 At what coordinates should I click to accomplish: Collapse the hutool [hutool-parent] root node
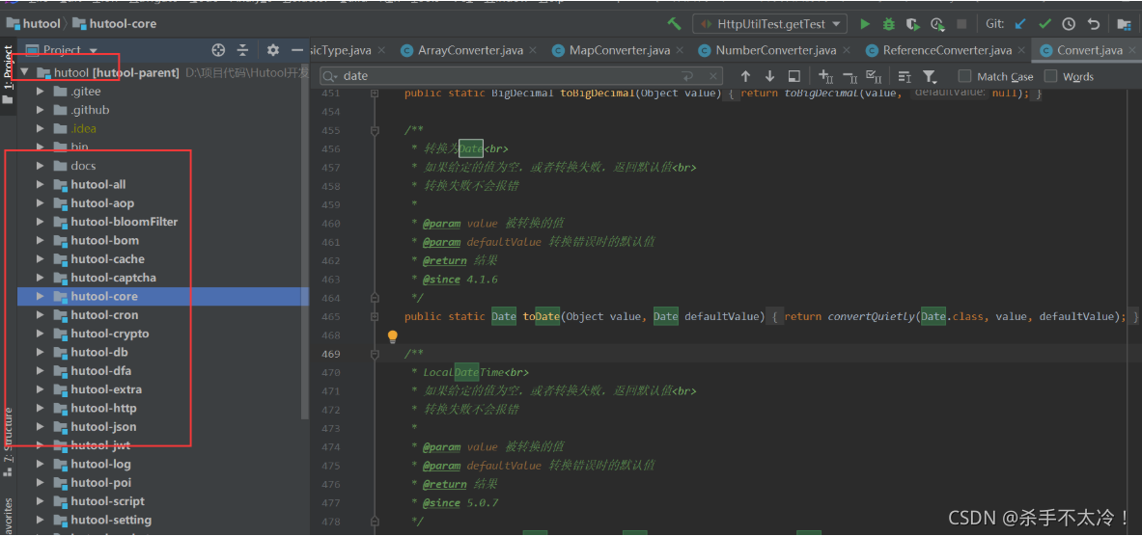pyautogui.click(x=25, y=72)
